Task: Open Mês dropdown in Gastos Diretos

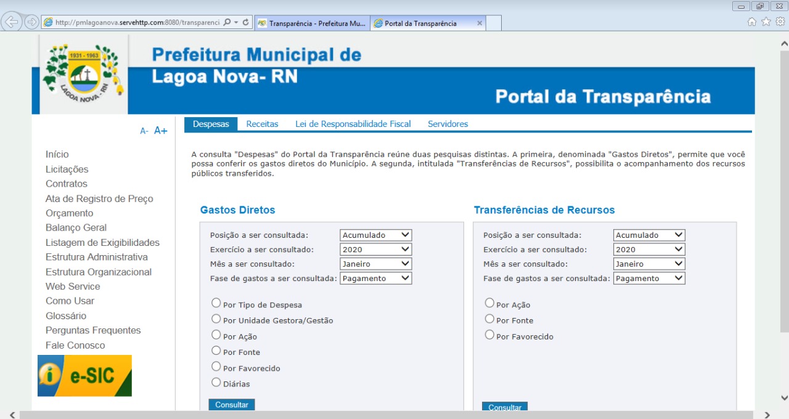Action: [376, 264]
